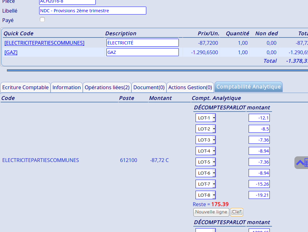The width and height of the screenshot is (308, 232).
Task: Select Comptabilité Analytique tab
Action: 248,87
